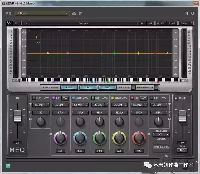Click LF frequency field 87.0
Screen dimensions: 200x174
click(x=61, y=113)
